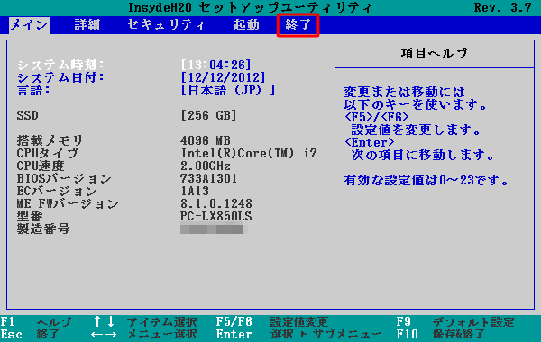Click the 4096 MB memory value
This screenshot has width=541, height=342.
click(206, 140)
